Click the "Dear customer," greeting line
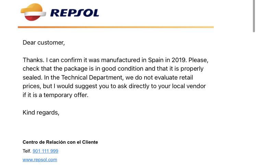 (x=44, y=43)
